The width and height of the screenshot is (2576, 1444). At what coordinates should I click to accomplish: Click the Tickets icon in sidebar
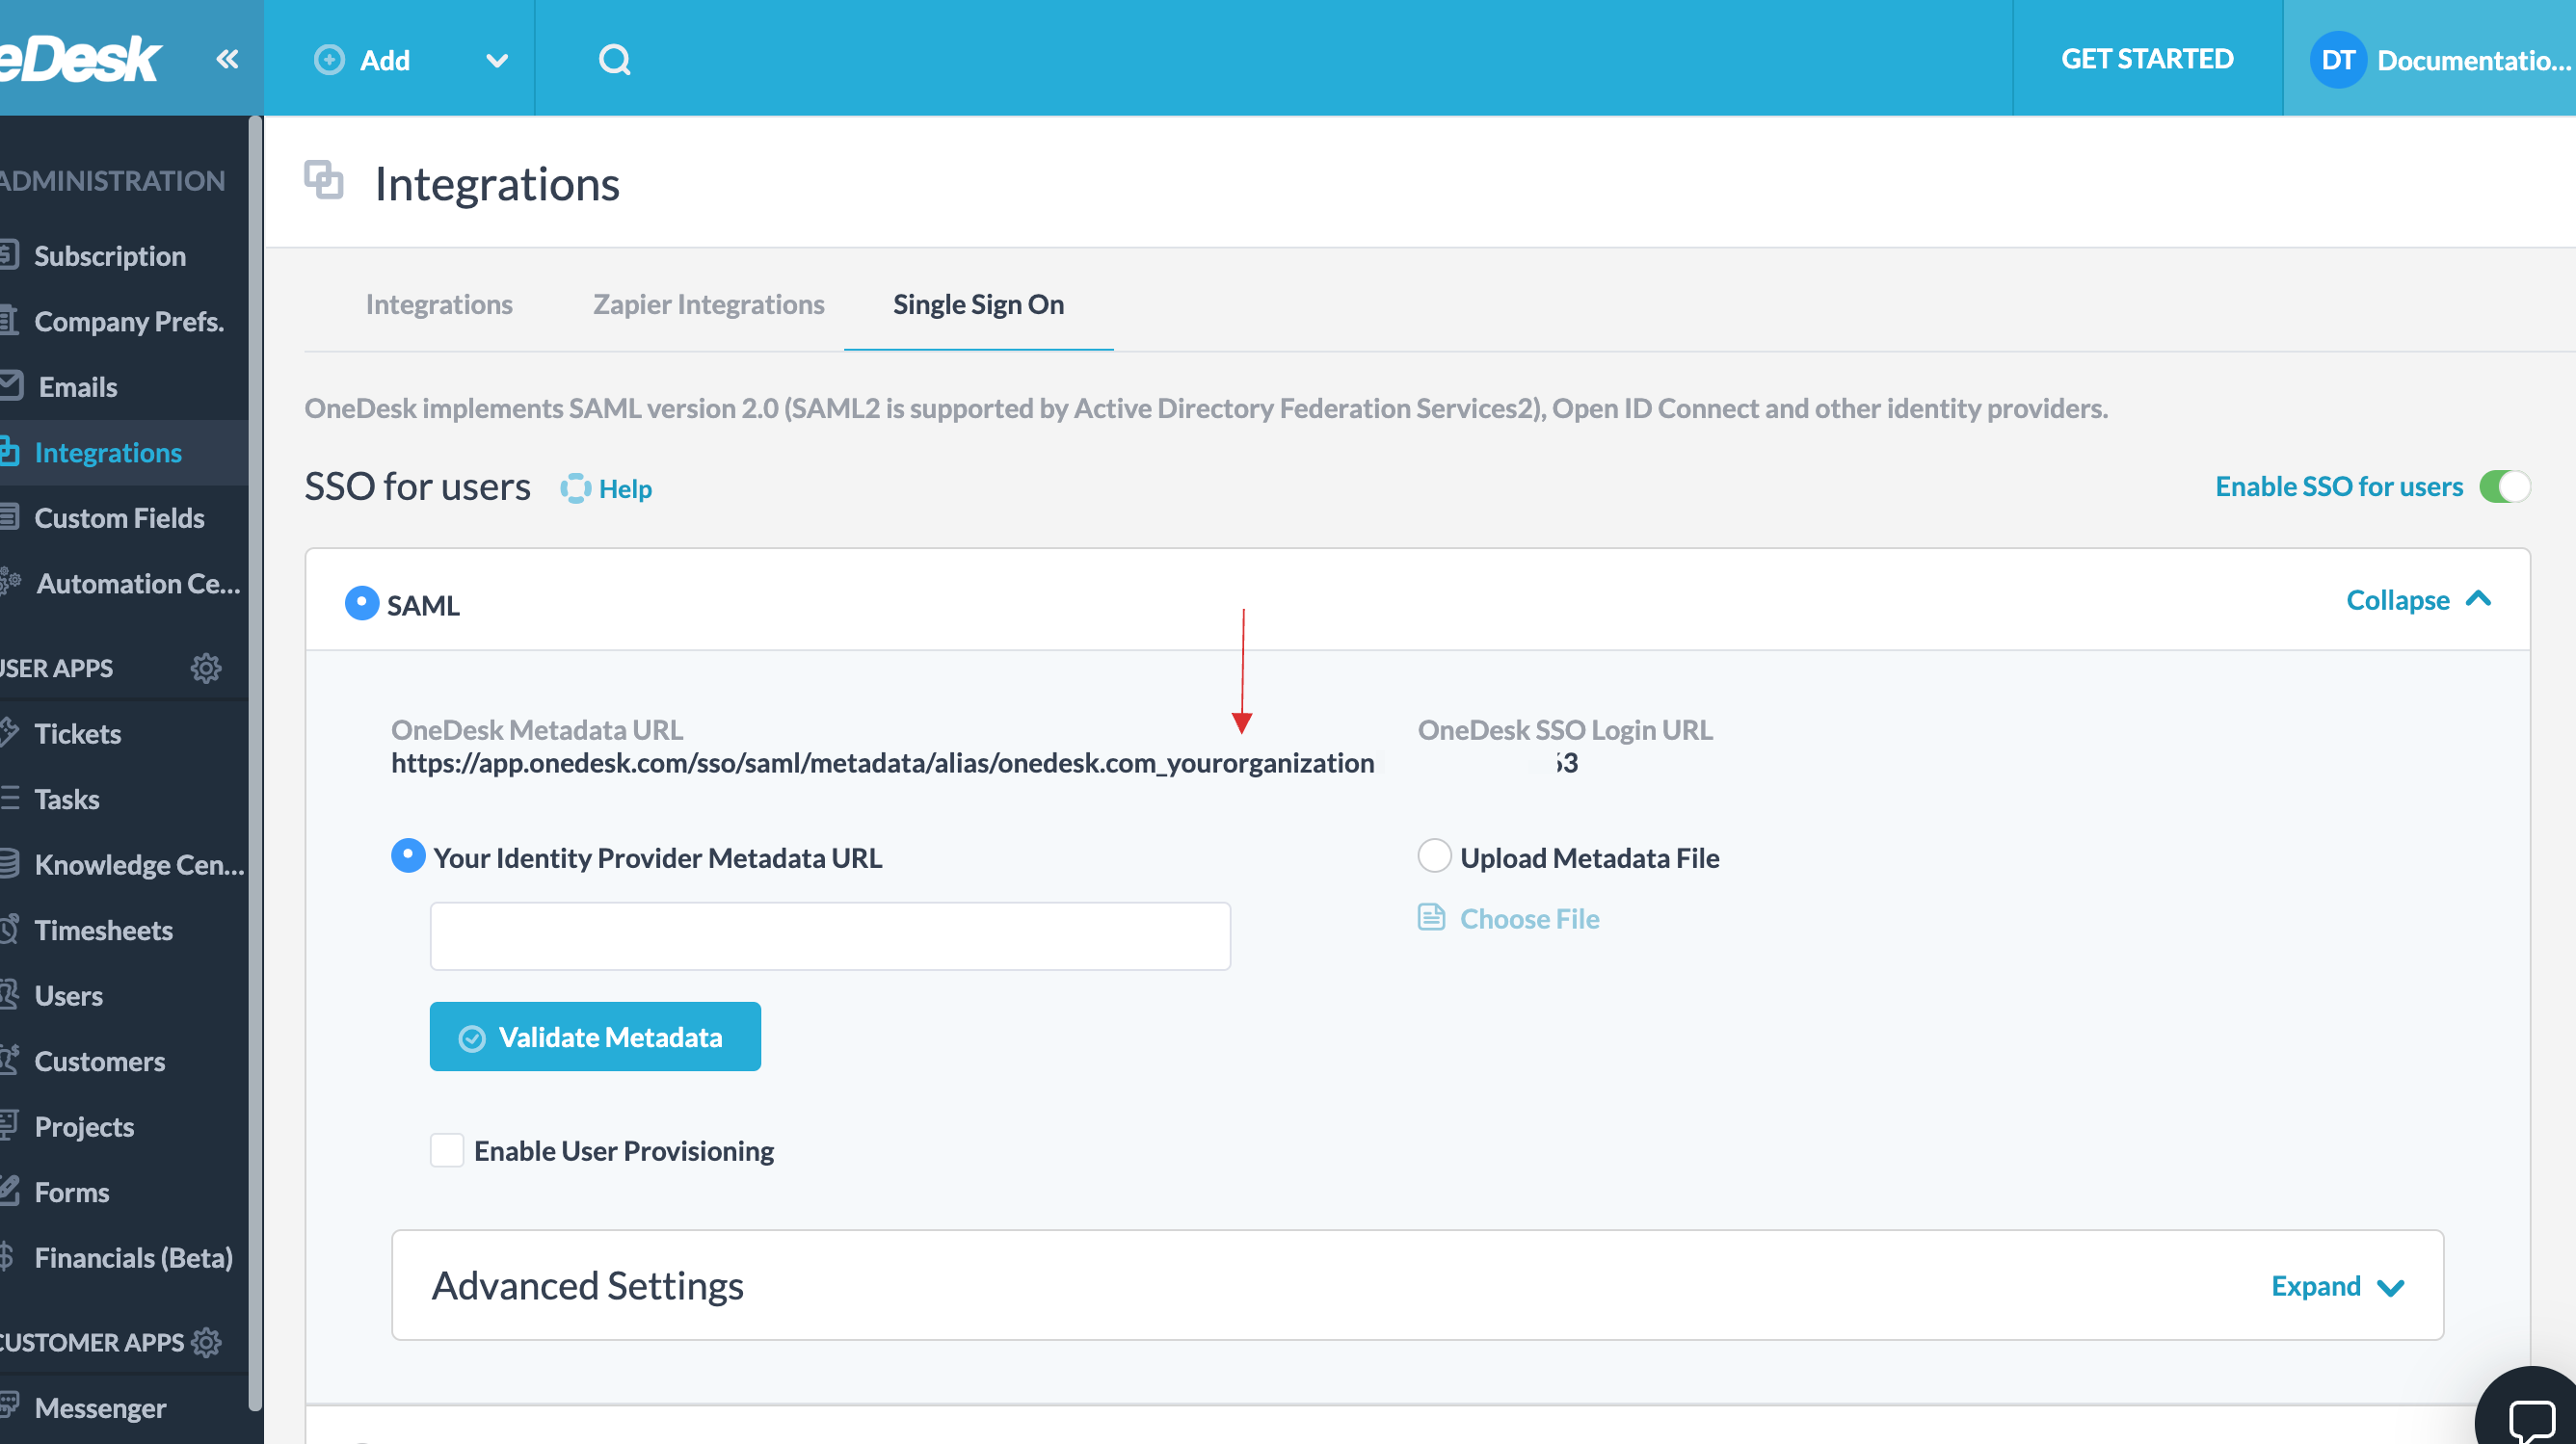pyautogui.click(x=9, y=732)
